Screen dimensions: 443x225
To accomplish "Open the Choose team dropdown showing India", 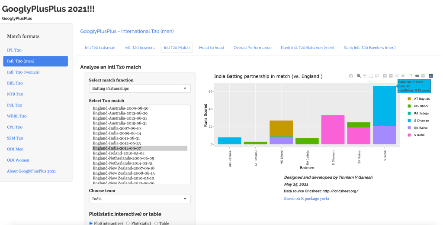I will tap(140, 199).
